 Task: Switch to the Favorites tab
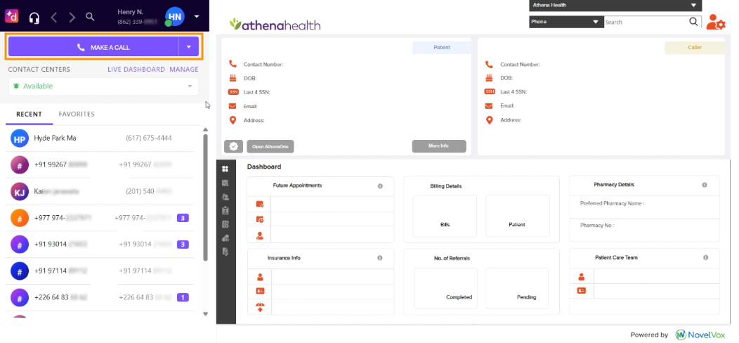point(77,114)
